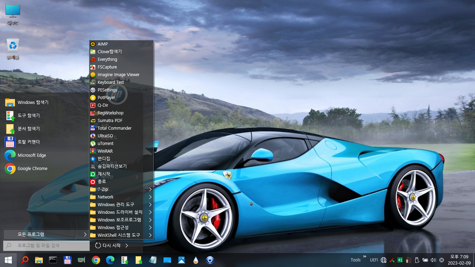Choose 재시작 in the programs list
This screenshot has height=267, width=475.
point(121,174)
